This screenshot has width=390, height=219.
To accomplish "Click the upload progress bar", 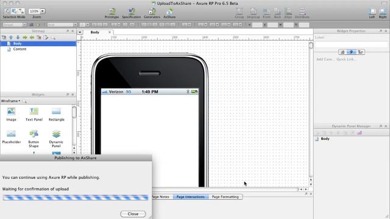I will click(x=76, y=198).
